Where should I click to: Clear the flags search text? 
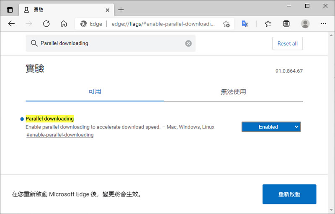coord(188,43)
